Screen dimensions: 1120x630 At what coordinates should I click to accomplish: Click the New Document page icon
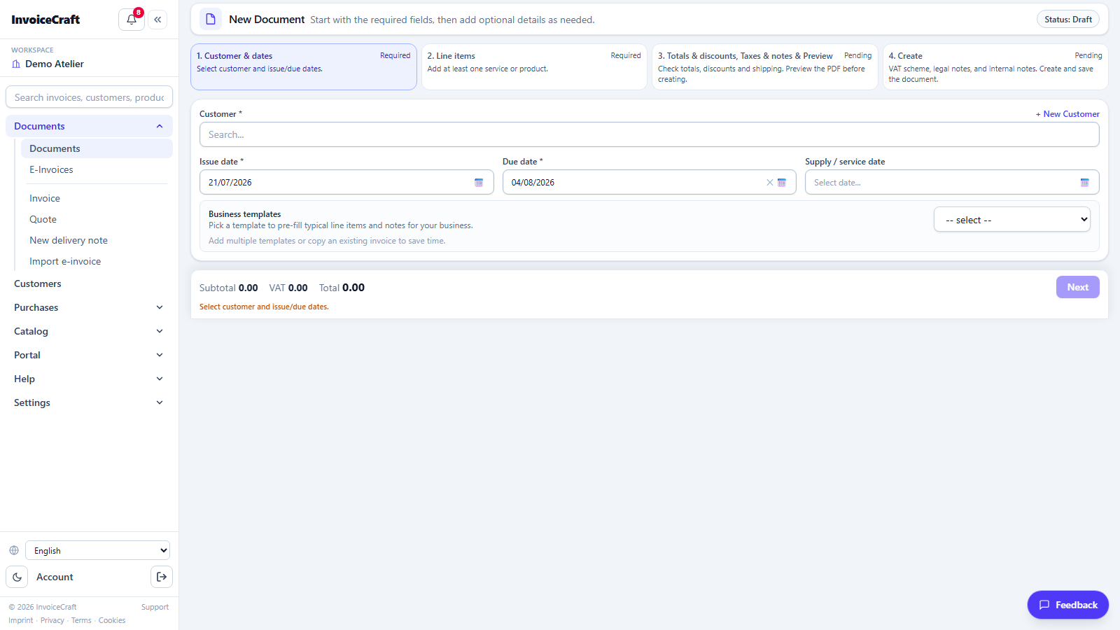click(211, 20)
